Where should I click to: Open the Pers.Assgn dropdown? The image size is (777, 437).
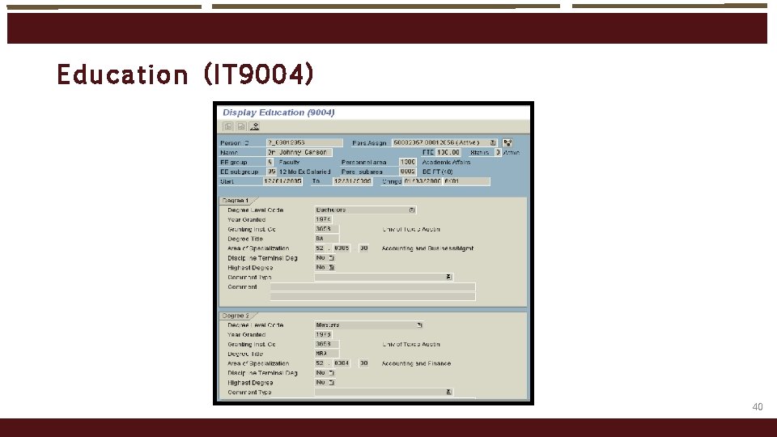[493, 142]
